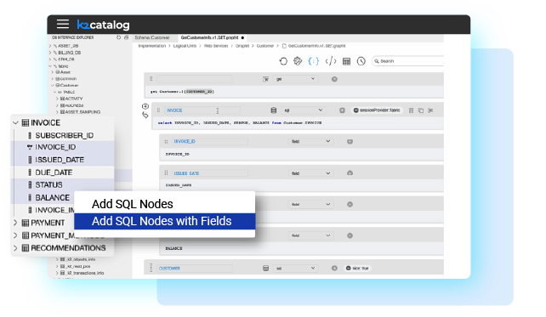This screenshot has width=546, height=317.
Task: Click the scissors icon on INVOICE row
Action: coord(430,110)
